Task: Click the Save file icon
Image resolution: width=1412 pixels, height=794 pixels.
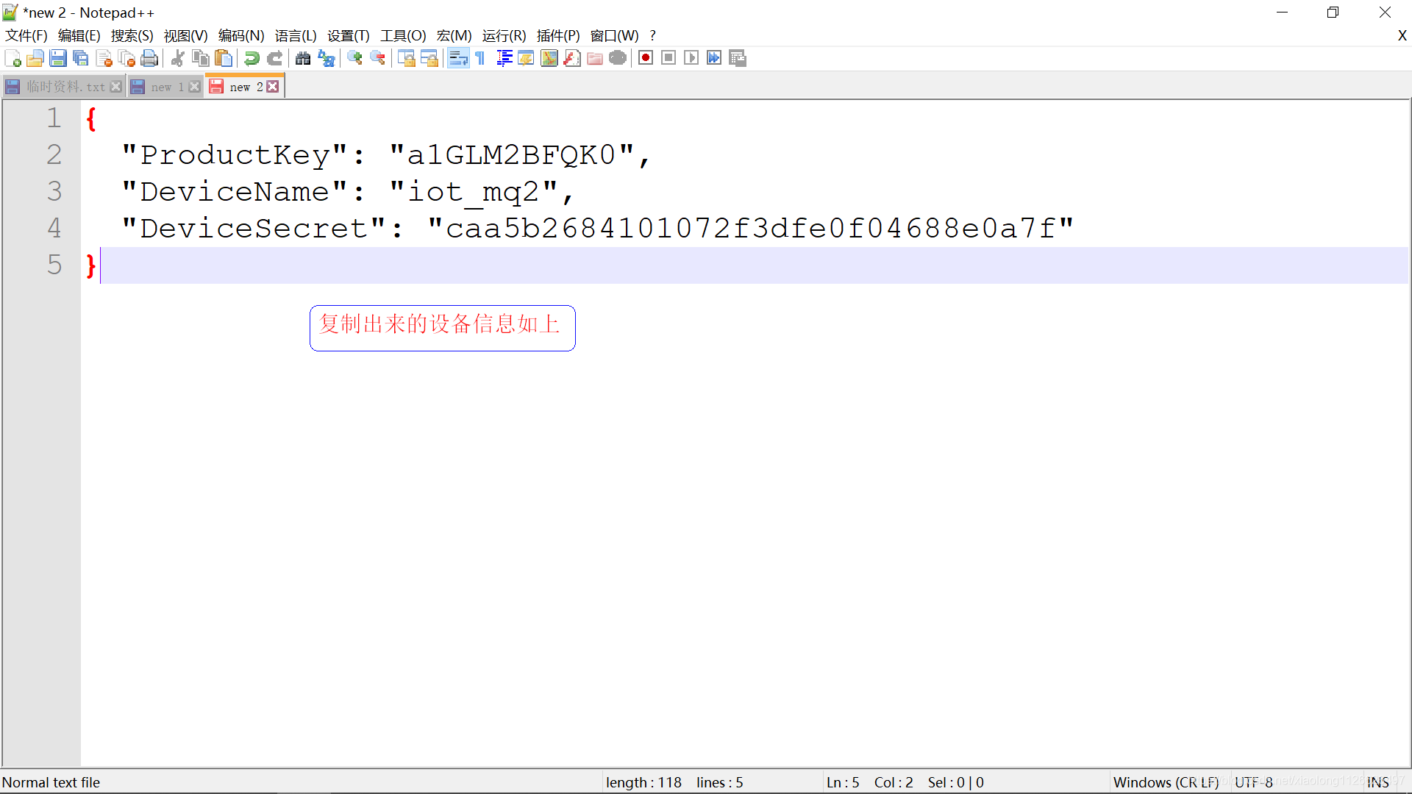Action: point(58,58)
